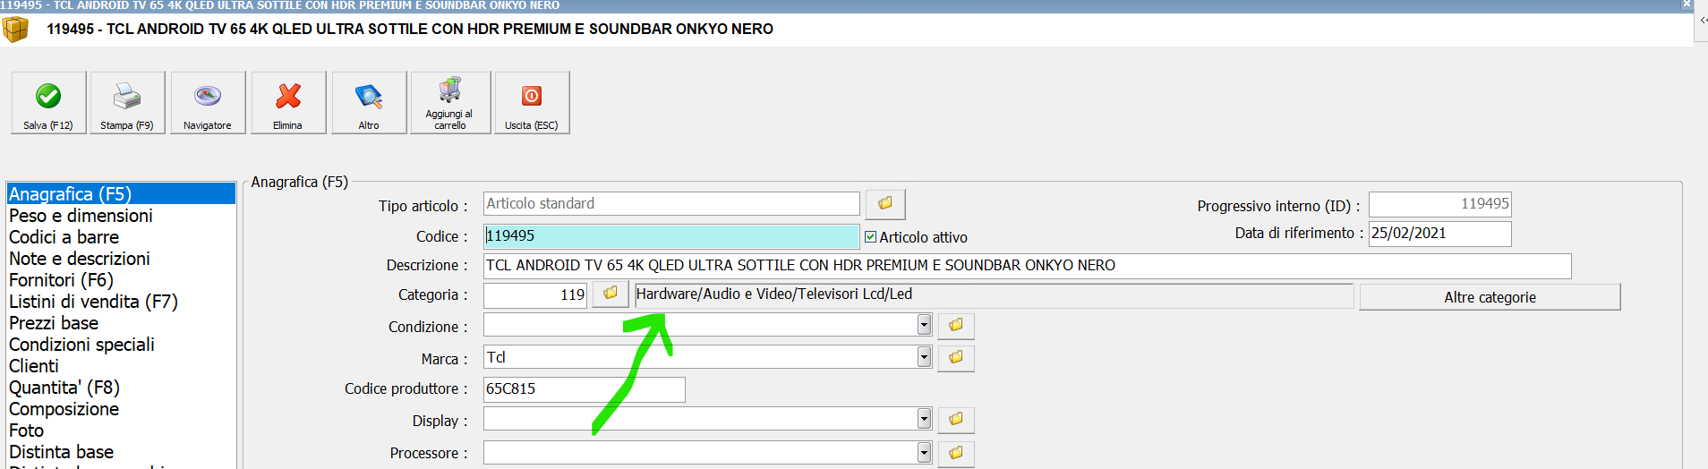Open folder lookup next to Categoria code
The height and width of the screenshot is (469, 1708).
coord(611,294)
